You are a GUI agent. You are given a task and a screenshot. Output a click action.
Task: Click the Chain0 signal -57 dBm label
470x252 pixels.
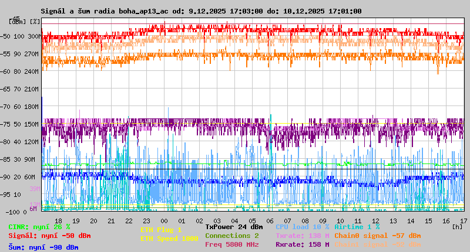click(x=377, y=236)
